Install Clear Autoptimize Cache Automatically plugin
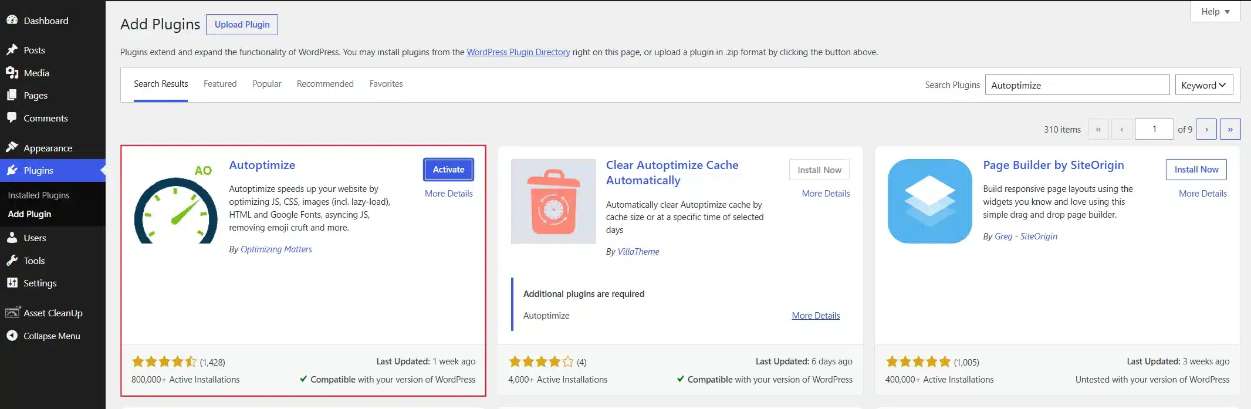 819,170
